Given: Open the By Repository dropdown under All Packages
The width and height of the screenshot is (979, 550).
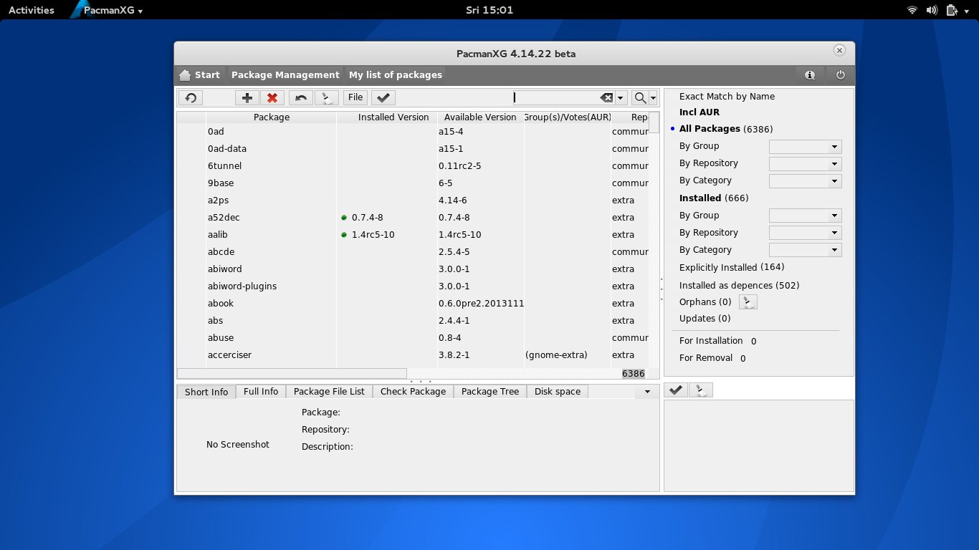Looking at the screenshot, I should pyautogui.click(x=805, y=164).
